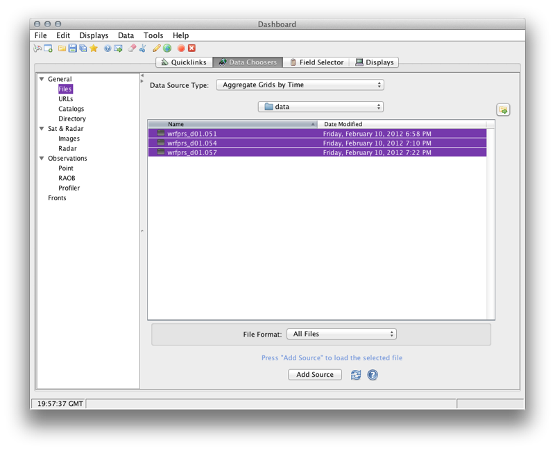Click the folder button right of the data dropdown
Image resolution: width=555 pixels, height=451 pixels.
coord(503,110)
